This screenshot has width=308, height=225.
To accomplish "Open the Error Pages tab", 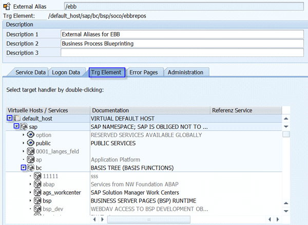I will point(144,72).
